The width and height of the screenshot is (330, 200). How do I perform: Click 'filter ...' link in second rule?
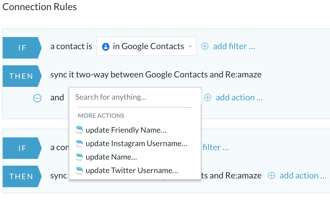tap(215, 147)
